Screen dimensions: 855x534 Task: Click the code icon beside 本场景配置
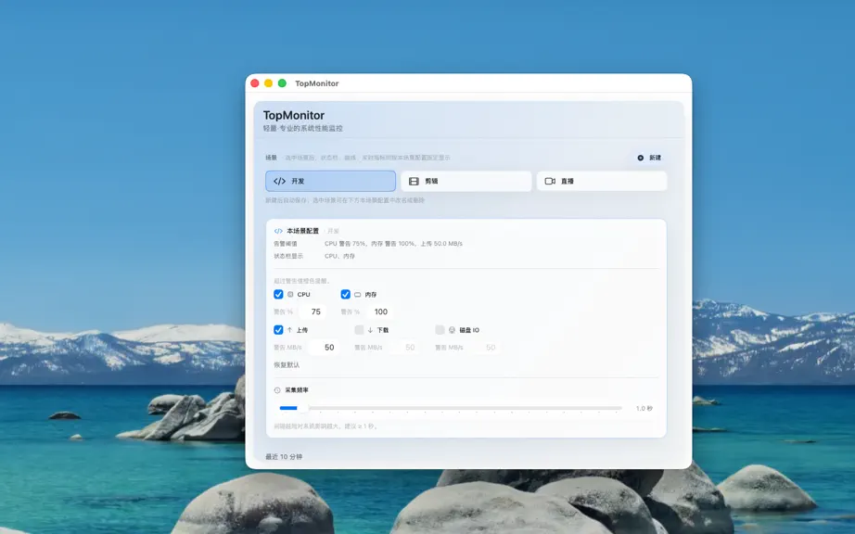coord(278,231)
